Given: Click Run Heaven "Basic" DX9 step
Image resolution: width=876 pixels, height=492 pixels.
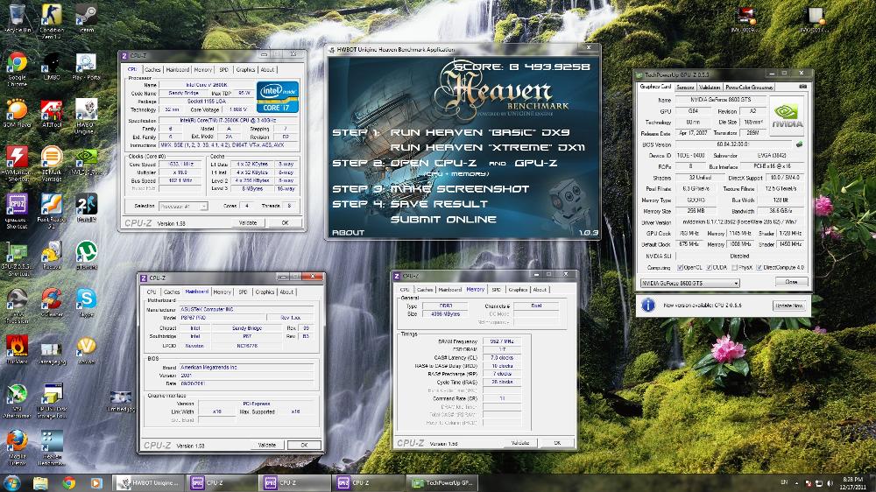Looking at the screenshot, I should tap(479, 133).
